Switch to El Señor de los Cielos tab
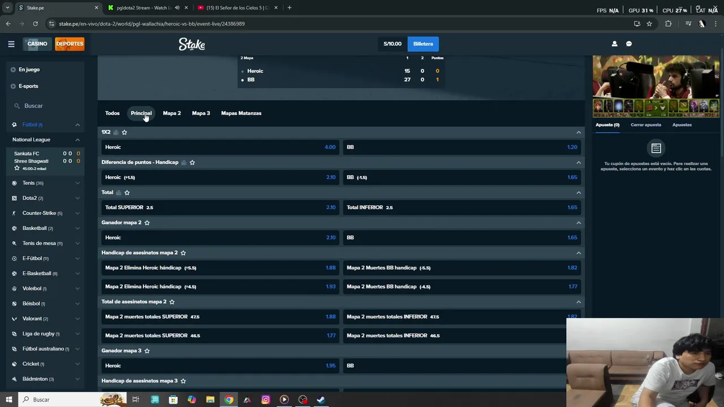Screen dimensions: 724x407 coord(236,8)
